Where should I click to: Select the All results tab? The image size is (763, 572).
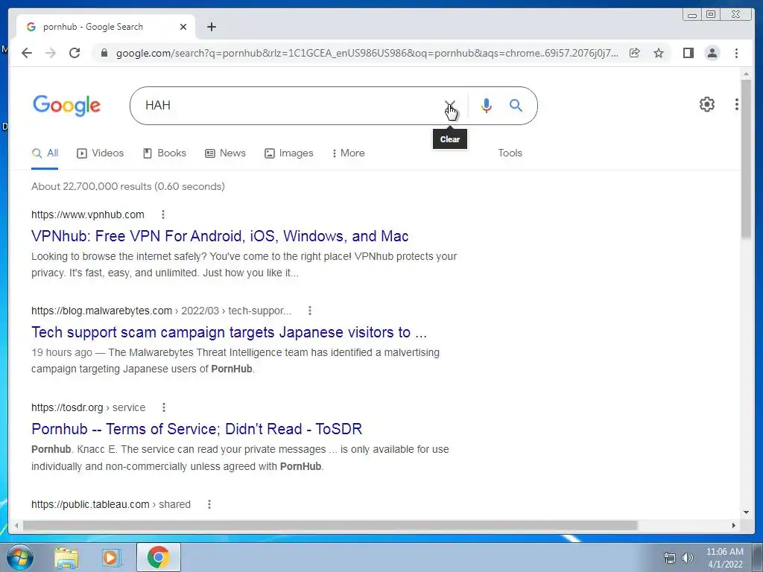pos(45,153)
